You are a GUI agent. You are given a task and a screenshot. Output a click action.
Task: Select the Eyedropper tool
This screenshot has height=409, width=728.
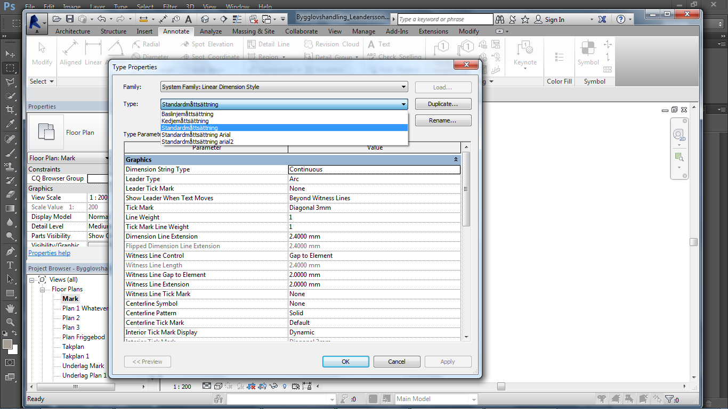[x=10, y=124]
